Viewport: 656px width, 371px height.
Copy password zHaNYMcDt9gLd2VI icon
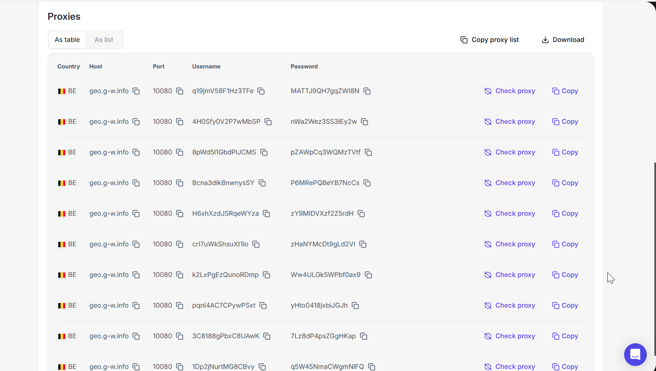coord(363,244)
